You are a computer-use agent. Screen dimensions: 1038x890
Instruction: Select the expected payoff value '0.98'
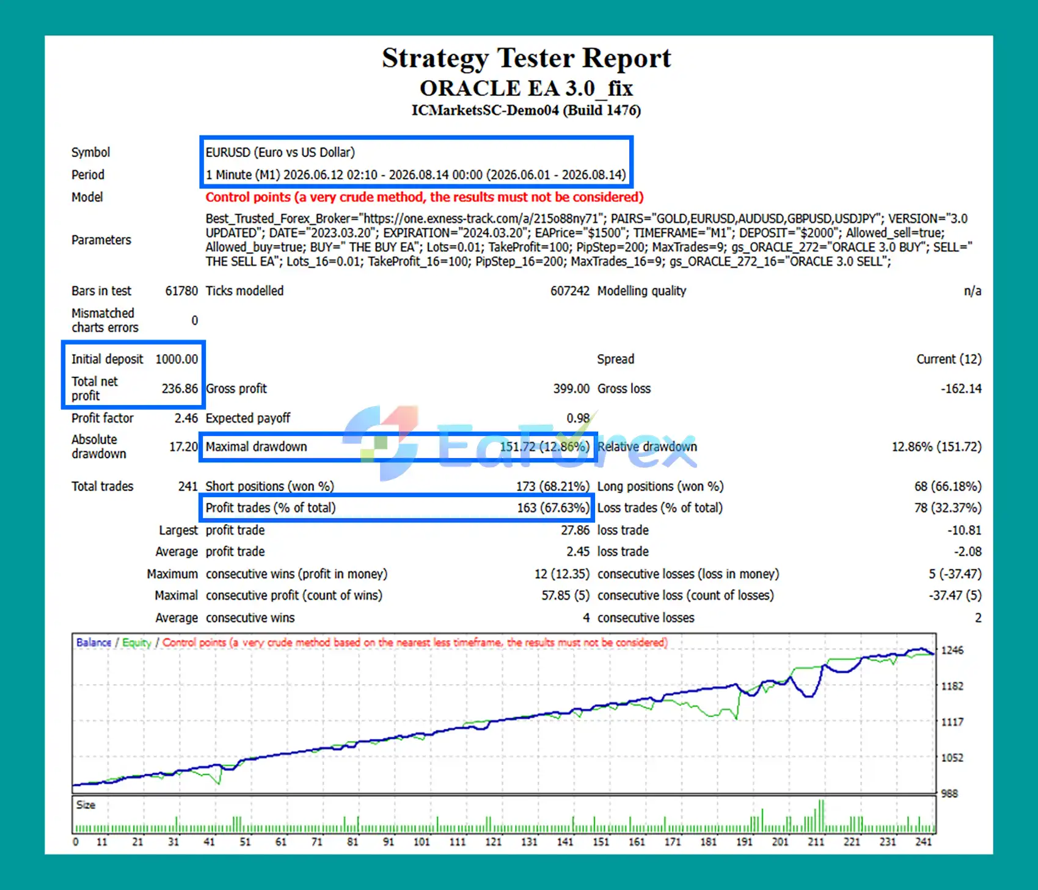tap(578, 418)
